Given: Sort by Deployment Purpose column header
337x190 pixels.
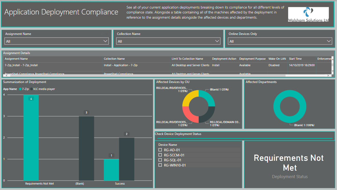Looking at the screenshot, I should 252,59.
